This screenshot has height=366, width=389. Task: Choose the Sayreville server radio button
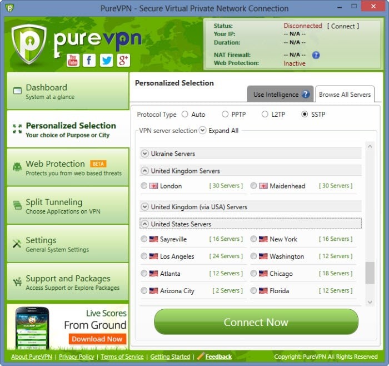(144, 239)
